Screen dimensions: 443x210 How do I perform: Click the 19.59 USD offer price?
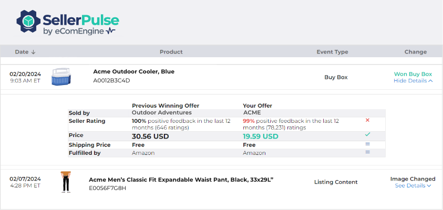pos(261,136)
